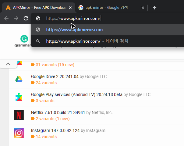Collapse using the up chevron button

(x=8, y=64)
